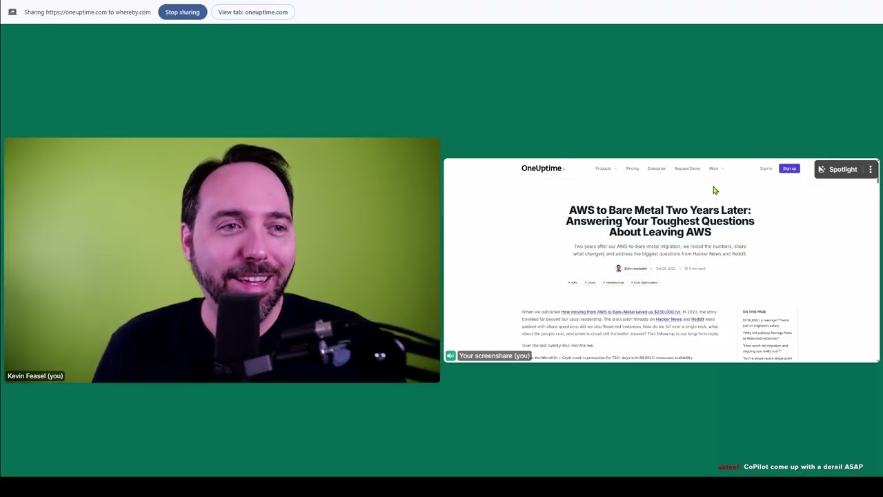Click the Sign in link
The height and width of the screenshot is (497, 883).
(766, 168)
